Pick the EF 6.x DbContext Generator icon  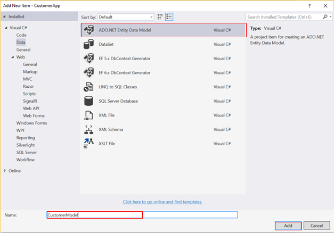coord(89,72)
